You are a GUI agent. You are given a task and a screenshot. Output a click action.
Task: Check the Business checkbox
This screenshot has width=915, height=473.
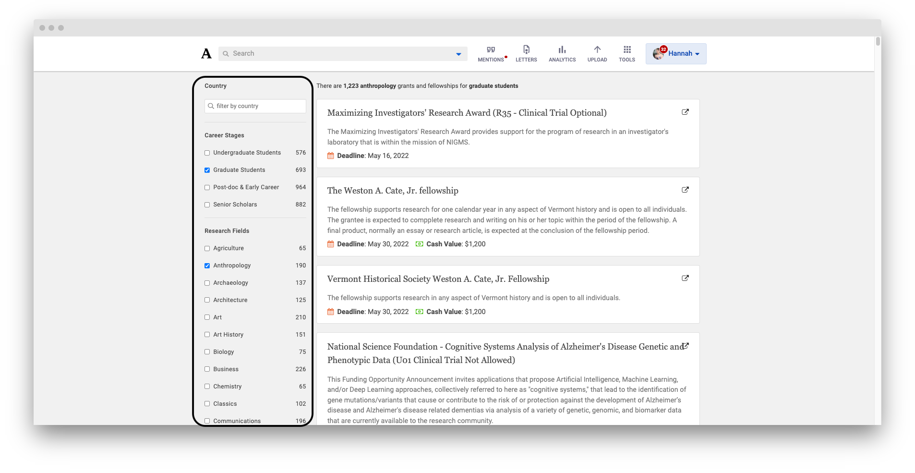(207, 369)
